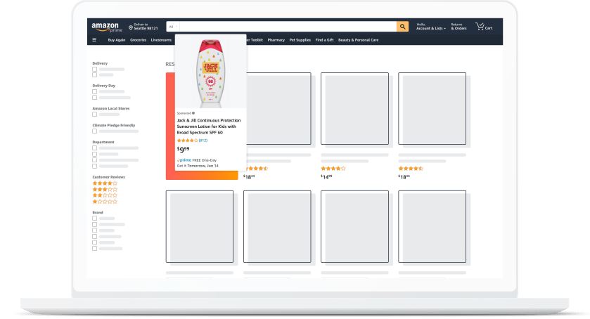Open Returns & Orders link
This screenshot has width=590, height=319.
coord(458,26)
